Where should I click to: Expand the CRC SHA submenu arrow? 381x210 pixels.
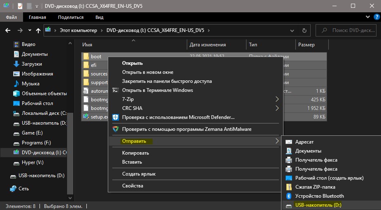(x=277, y=108)
